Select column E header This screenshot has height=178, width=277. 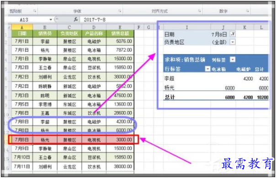pos(120,27)
